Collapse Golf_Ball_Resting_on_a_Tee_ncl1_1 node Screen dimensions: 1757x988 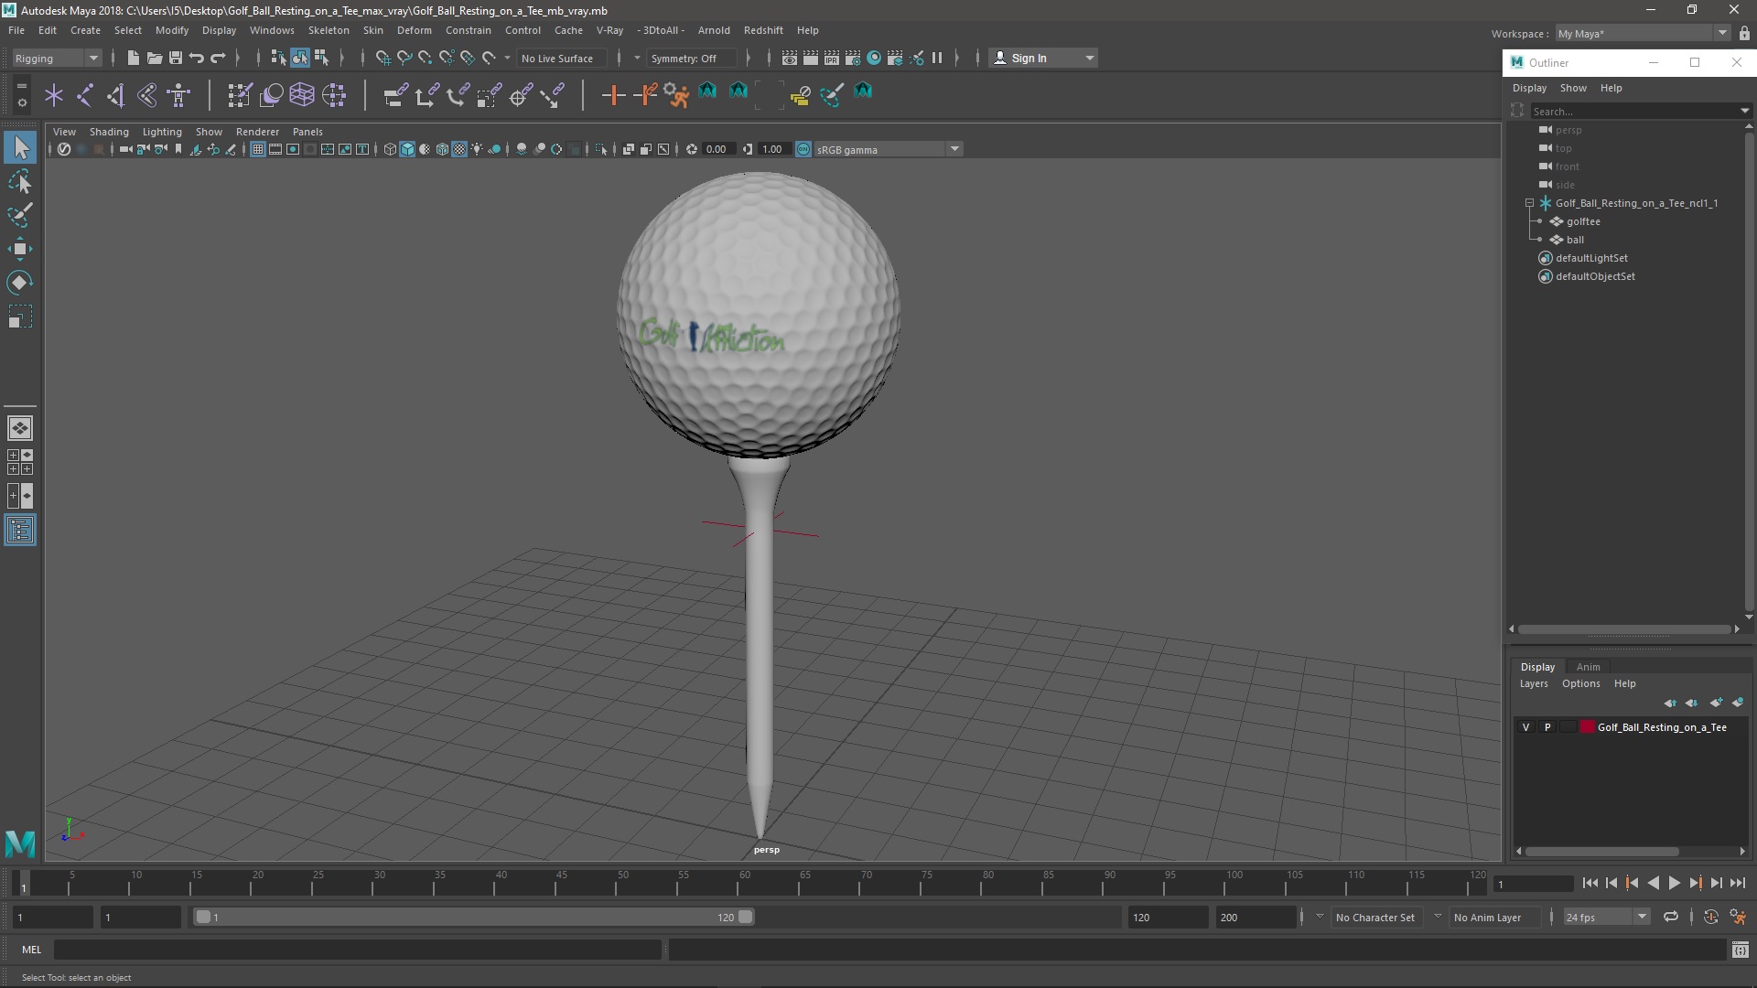pos(1529,203)
